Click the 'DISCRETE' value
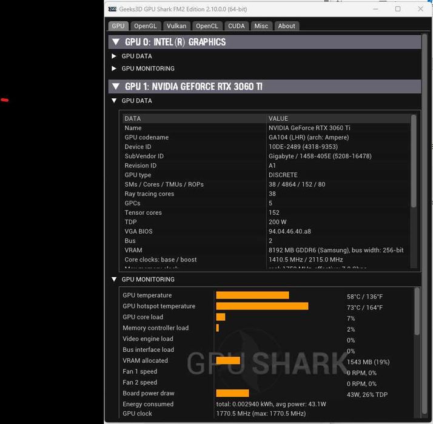This screenshot has height=424, width=433. coord(283,175)
